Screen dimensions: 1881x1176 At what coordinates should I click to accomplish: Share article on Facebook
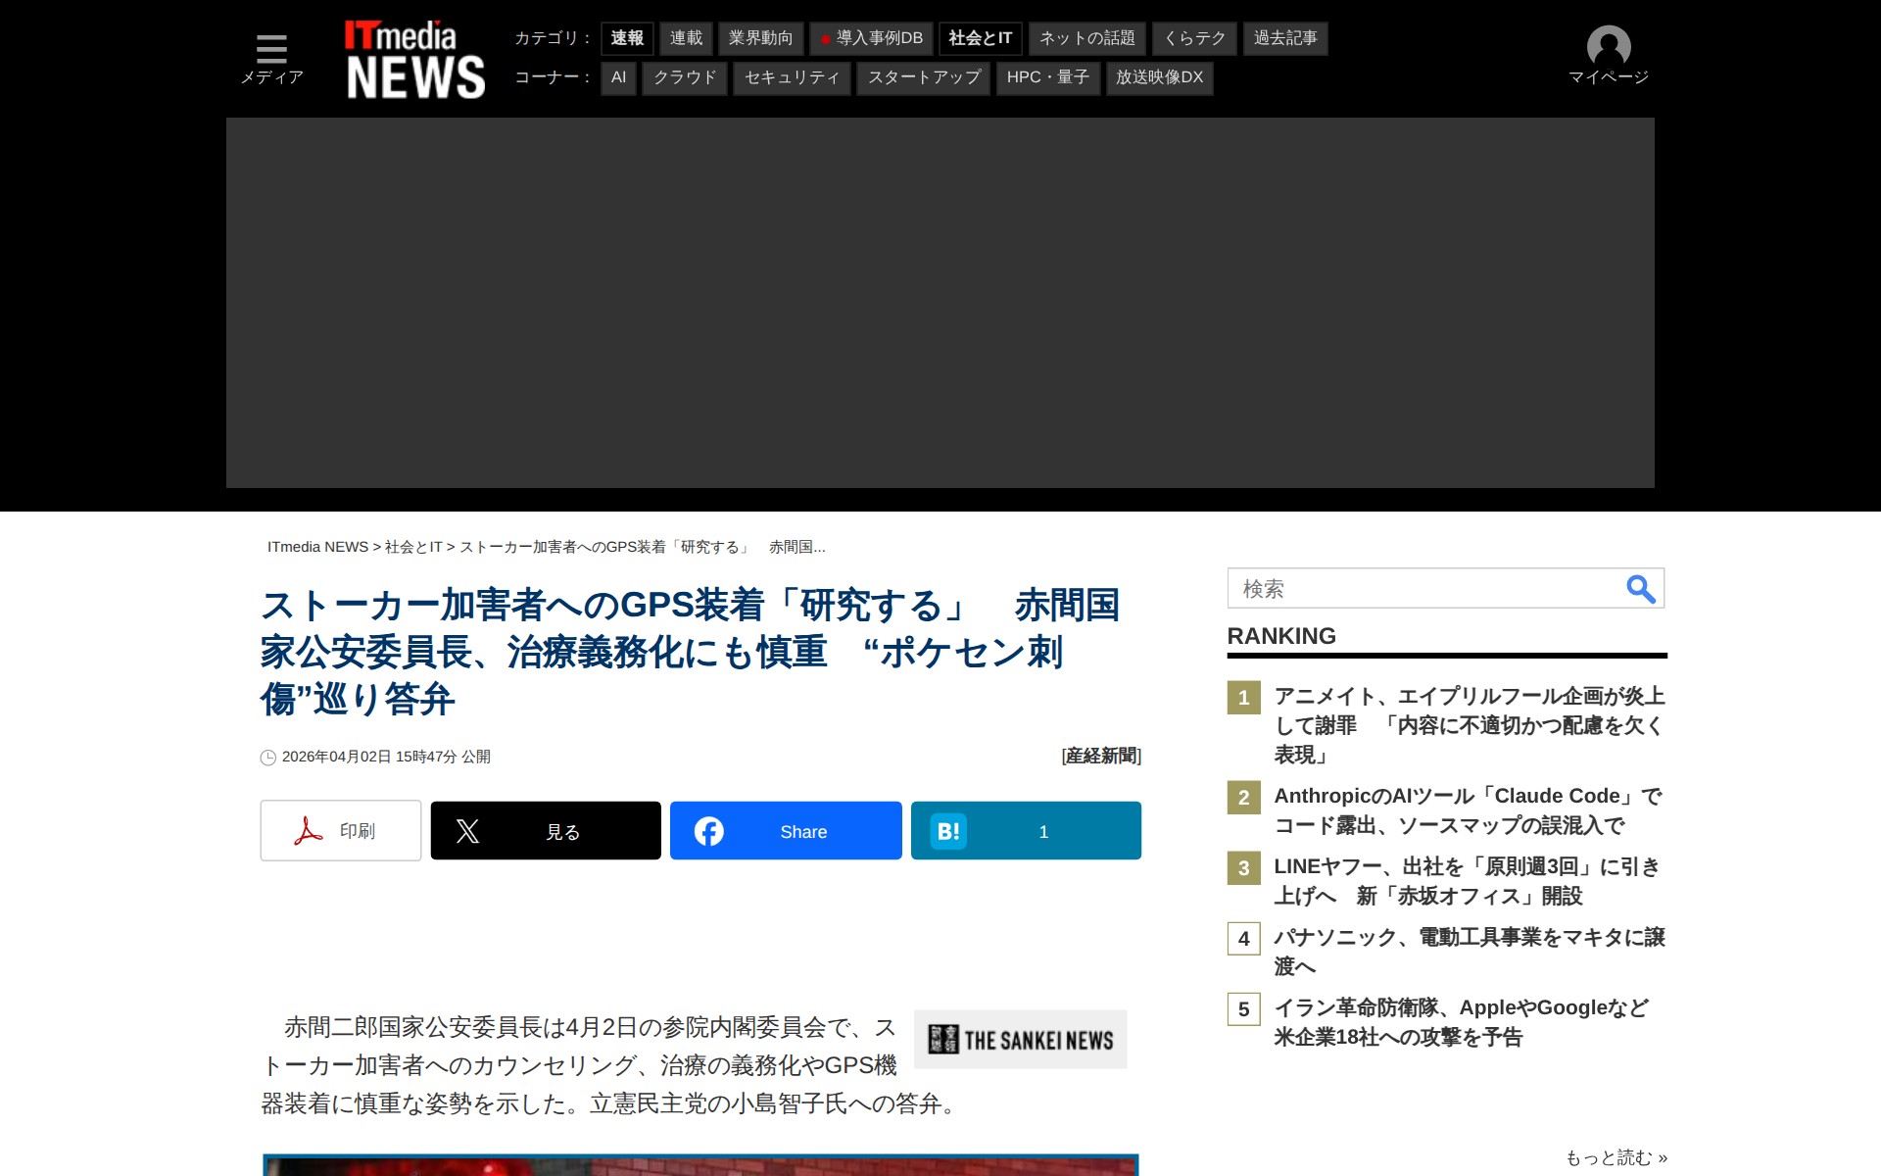click(786, 831)
